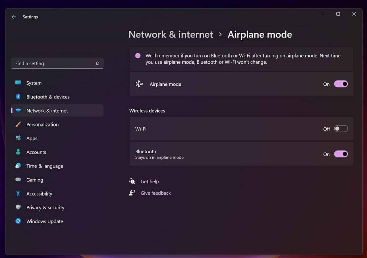The image size is (367, 258).
Task: Open the Get help link
Action: click(x=150, y=181)
